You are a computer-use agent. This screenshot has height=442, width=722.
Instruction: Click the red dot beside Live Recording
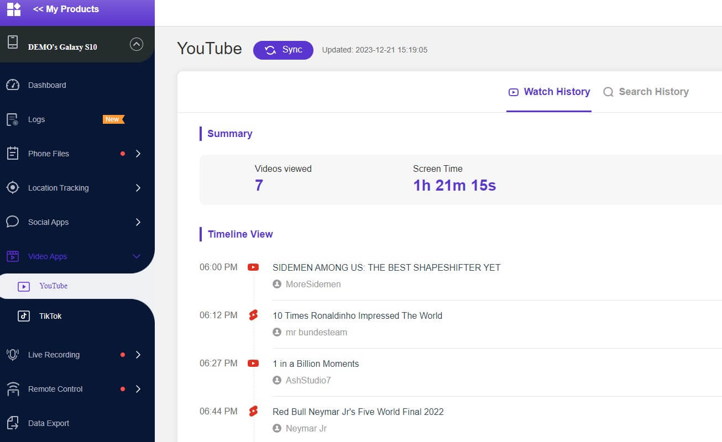tap(123, 355)
